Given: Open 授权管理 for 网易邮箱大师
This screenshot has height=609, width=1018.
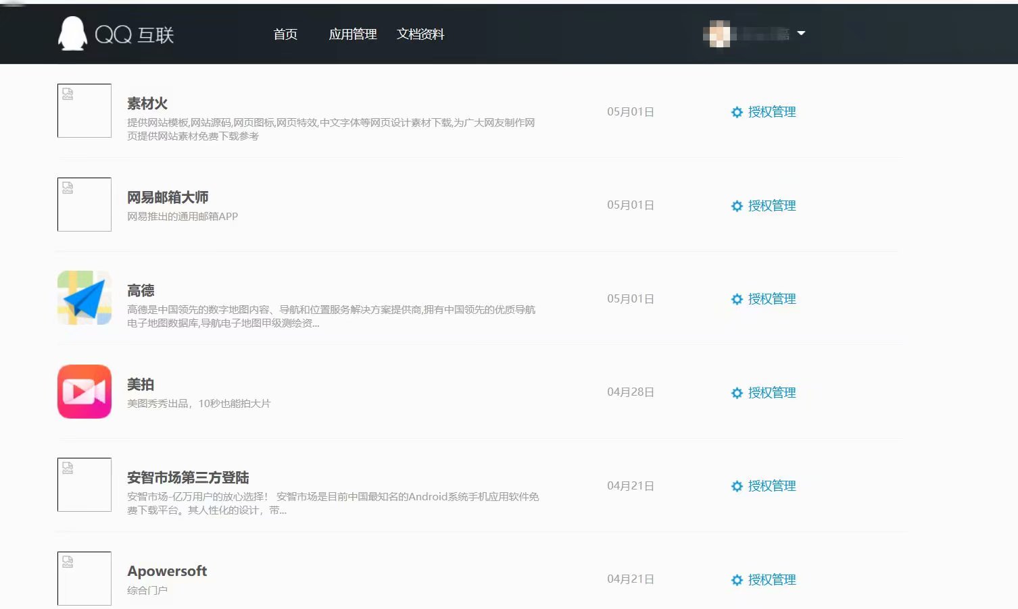Looking at the screenshot, I should 772,206.
